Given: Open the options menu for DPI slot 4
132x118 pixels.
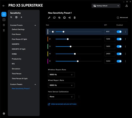Looking at the screenshot, I should (x=125, y=54).
